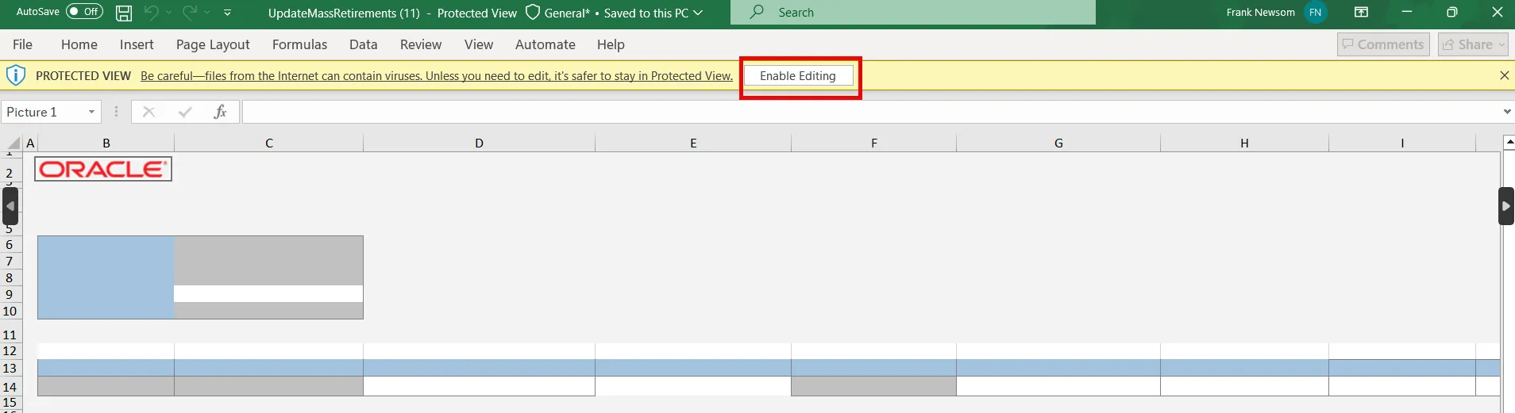
Task: Open the Page Layout tab
Action: click(x=213, y=44)
